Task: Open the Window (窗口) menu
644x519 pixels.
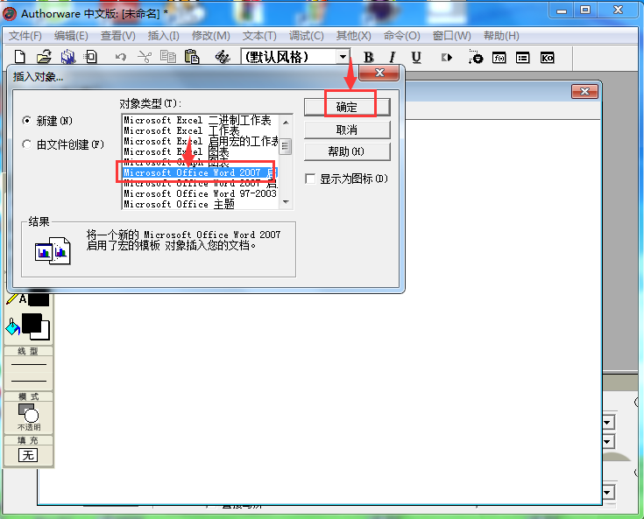Action: (452, 36)
